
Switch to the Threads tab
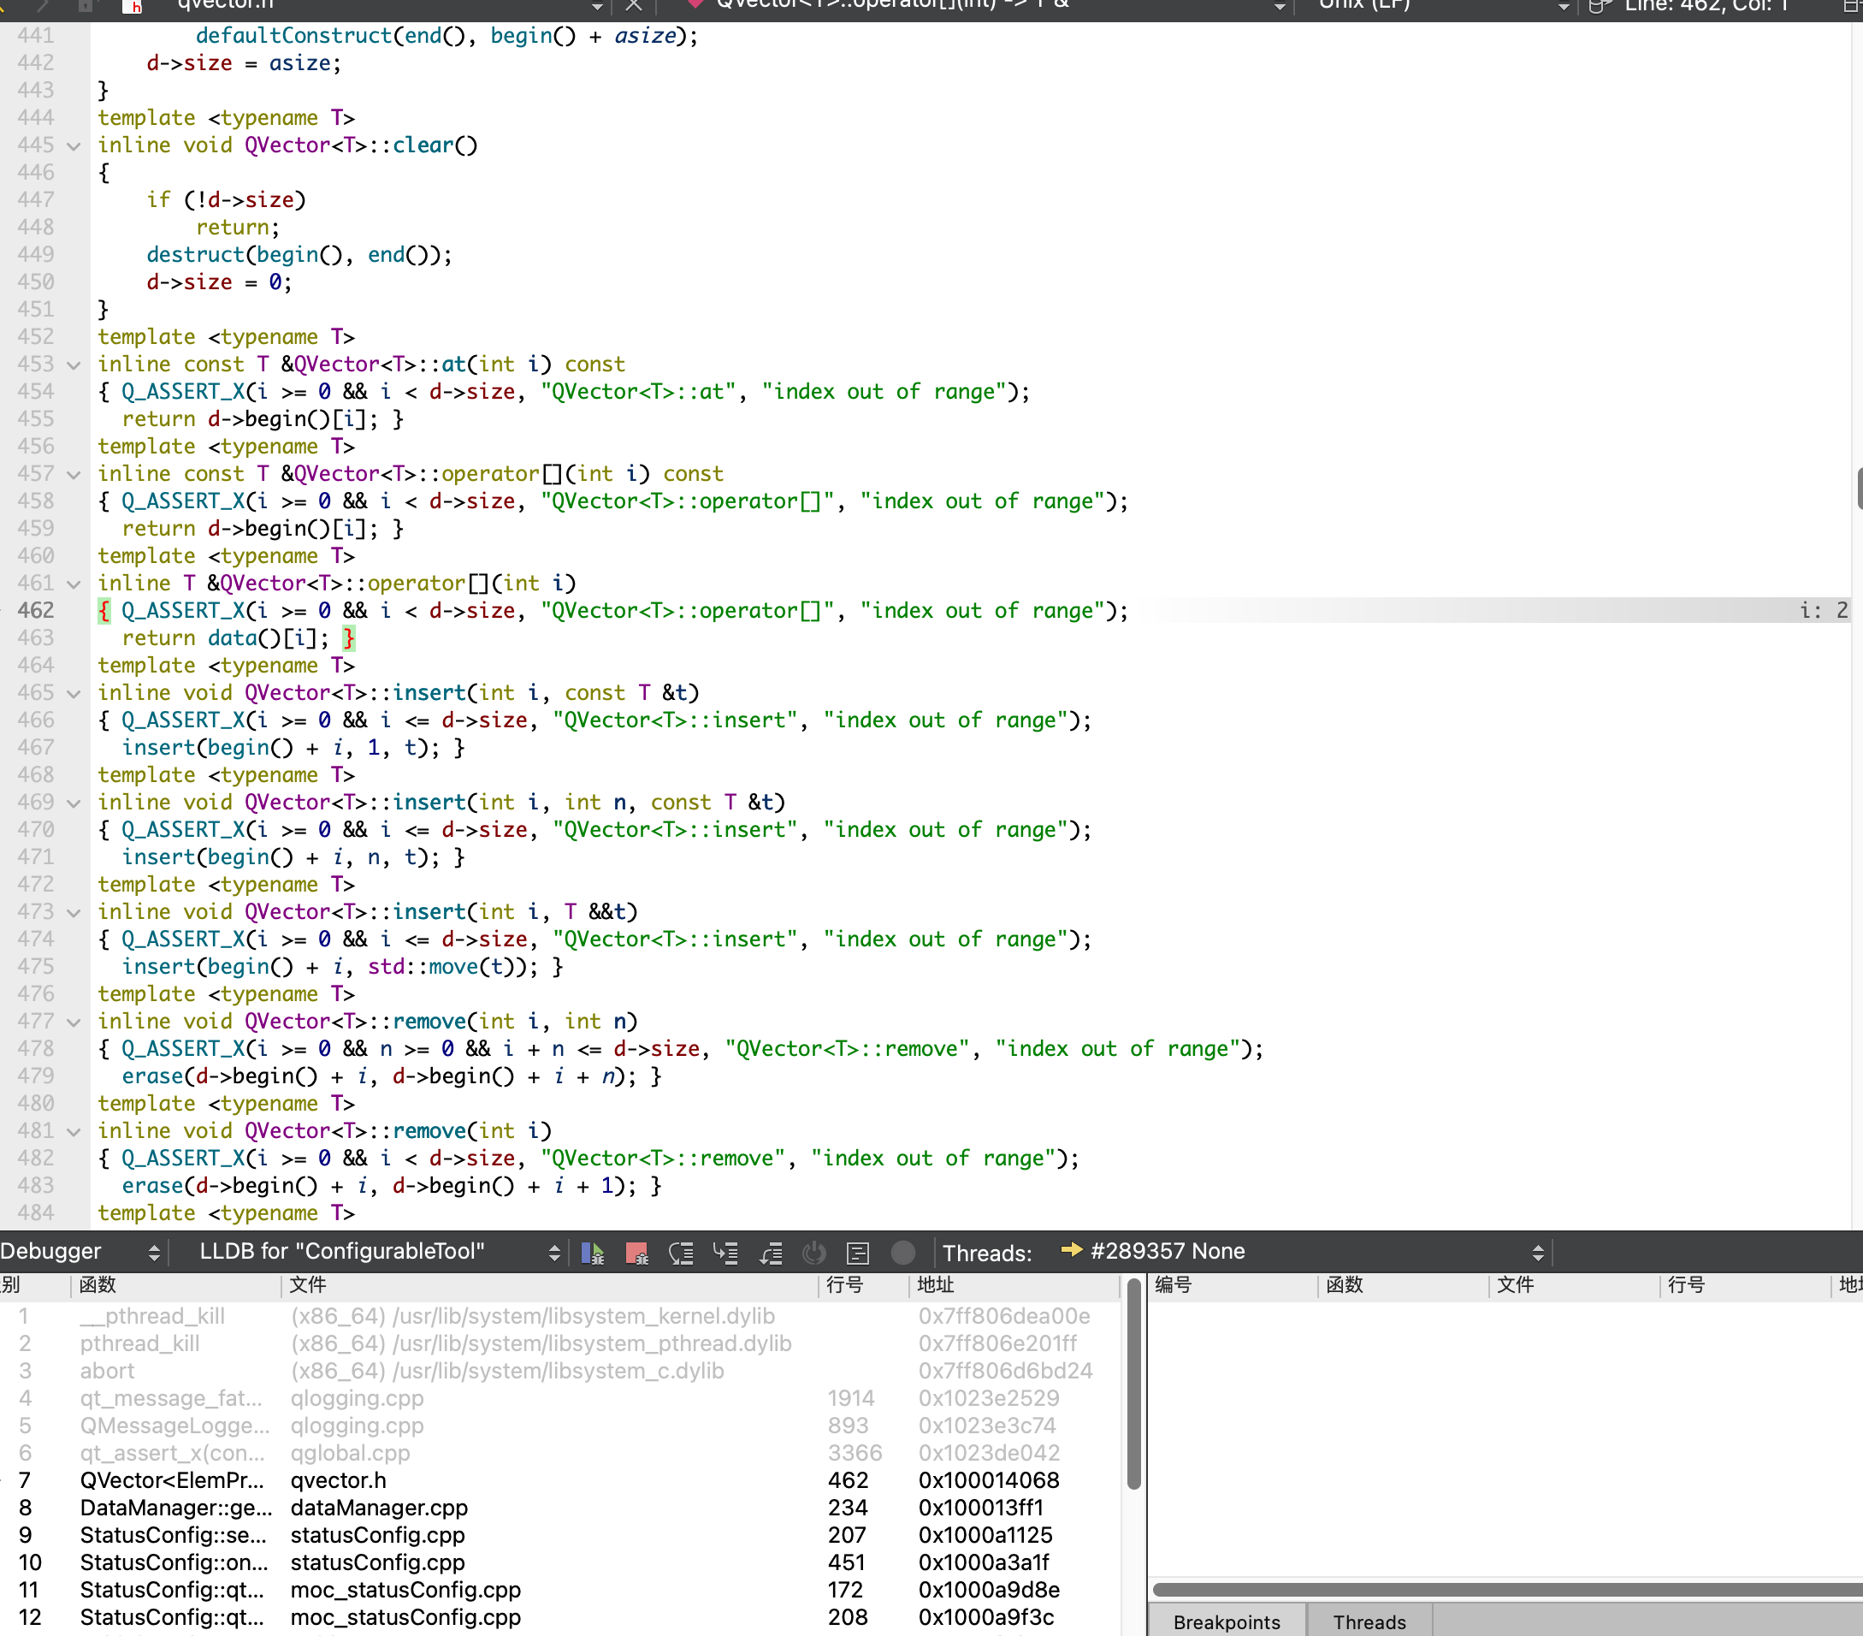click(1369, 1622)
